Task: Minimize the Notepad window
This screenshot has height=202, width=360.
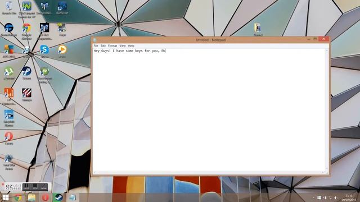Action: coord(309,39)
